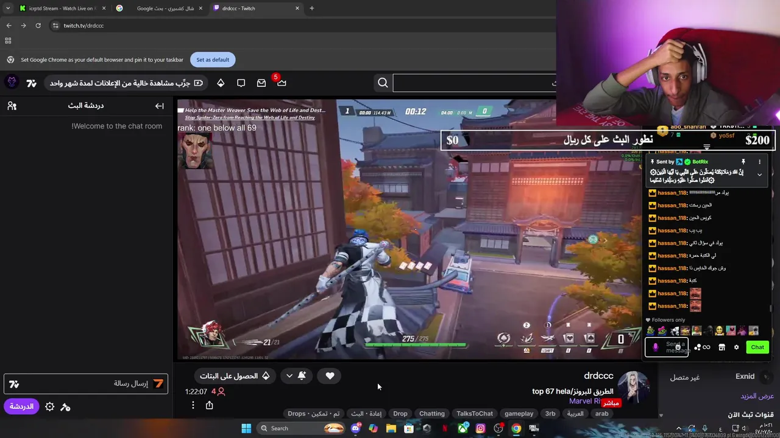780x438 pixels.
Task: Open Chrome tab list dropdown arrow
Action: [7, 9]
